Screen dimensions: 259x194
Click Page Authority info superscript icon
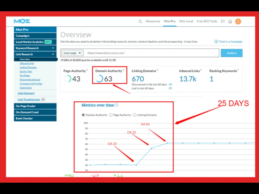point(87,70)
